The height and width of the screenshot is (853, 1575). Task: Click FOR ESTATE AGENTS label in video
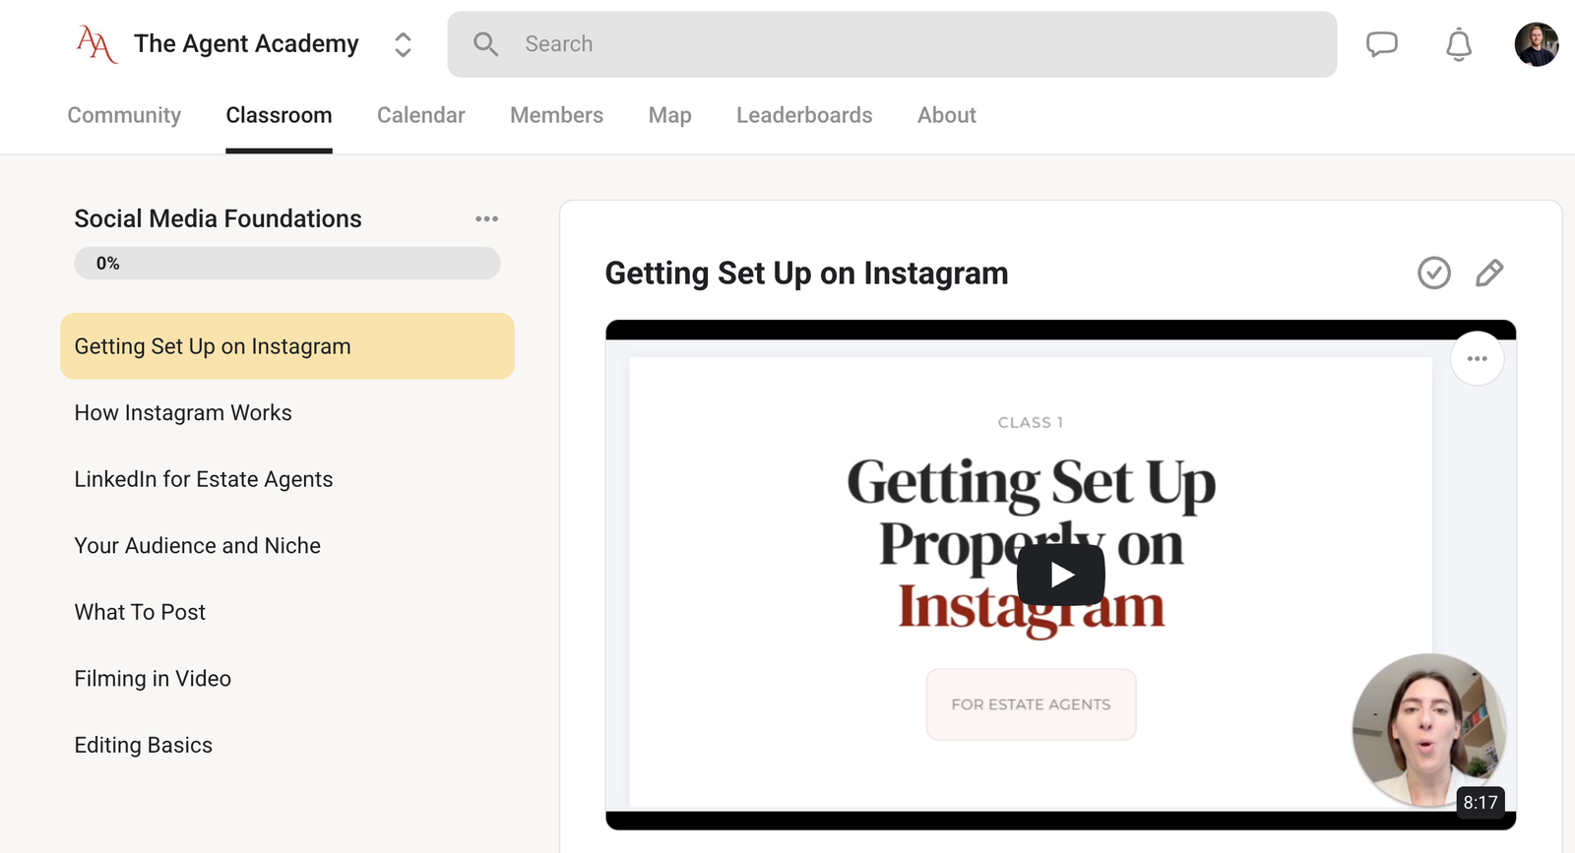point(1031,704)
